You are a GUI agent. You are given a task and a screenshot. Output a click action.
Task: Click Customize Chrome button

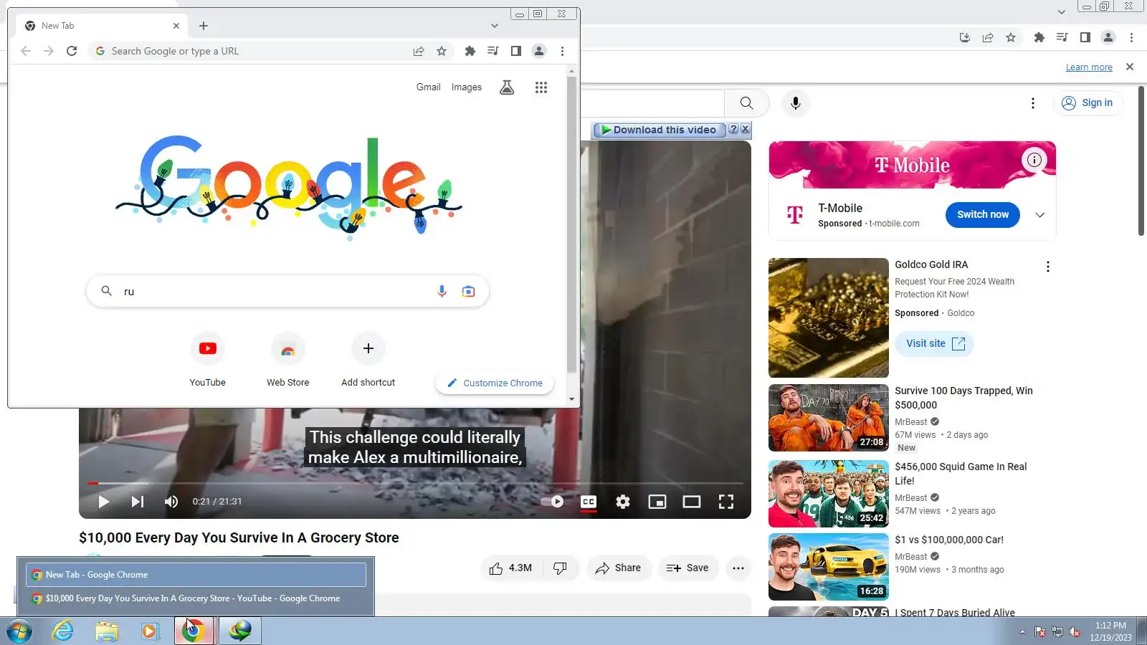pyautogui.click(x=495, y=383)
